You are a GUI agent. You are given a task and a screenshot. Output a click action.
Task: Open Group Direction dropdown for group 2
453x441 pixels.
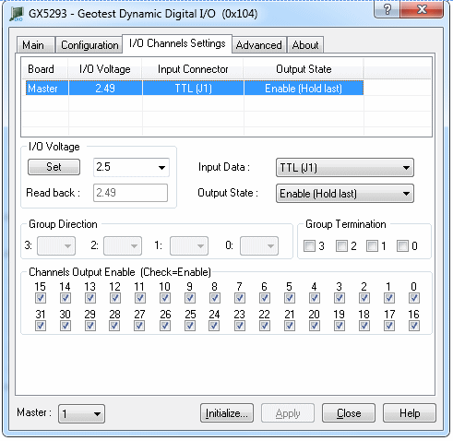click(x=123, y=245)
